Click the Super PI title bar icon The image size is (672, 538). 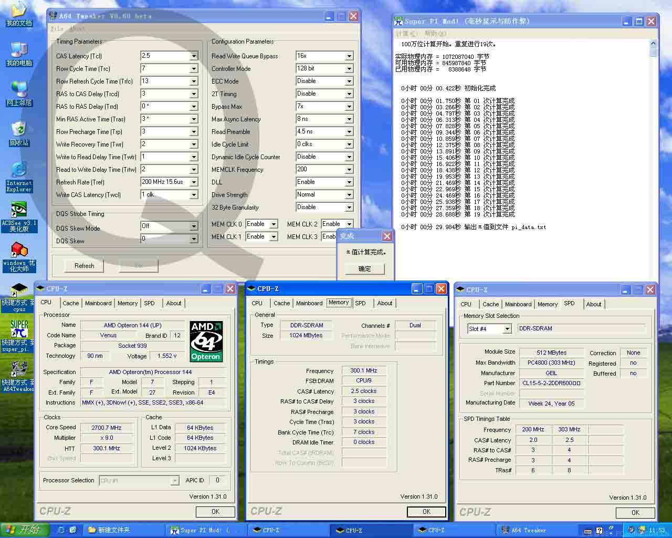tap(399, 21)
